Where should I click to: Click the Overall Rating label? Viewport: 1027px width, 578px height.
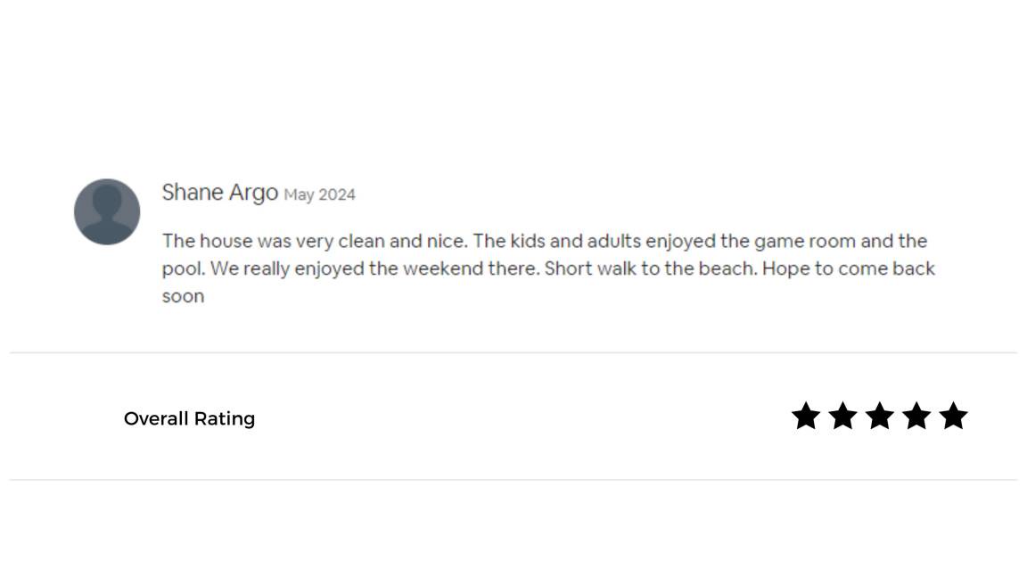[189, 418]
